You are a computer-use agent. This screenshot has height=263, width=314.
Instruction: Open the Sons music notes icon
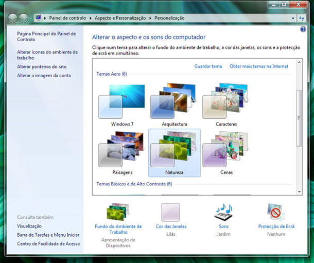[224, 212]
